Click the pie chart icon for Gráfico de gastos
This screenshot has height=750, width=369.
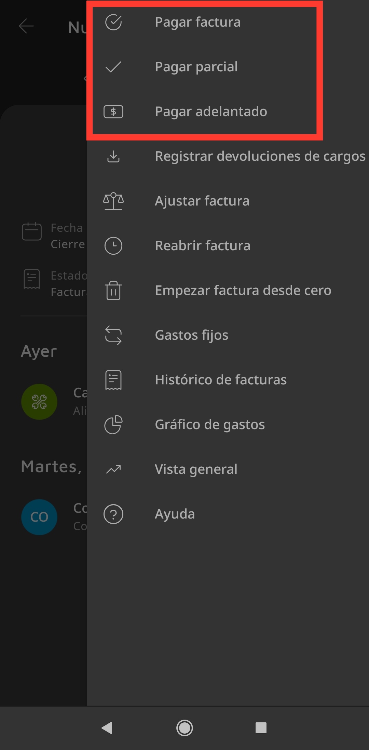pos(113,425)
